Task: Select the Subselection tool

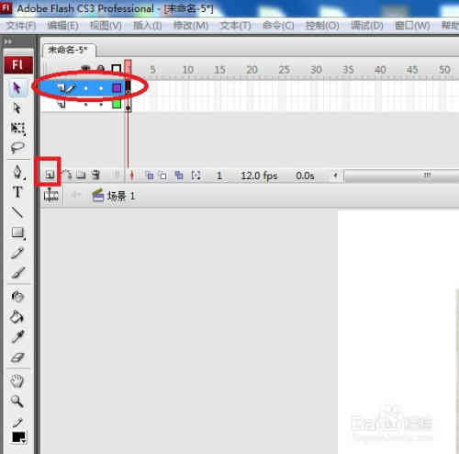Action: (17, 108)
